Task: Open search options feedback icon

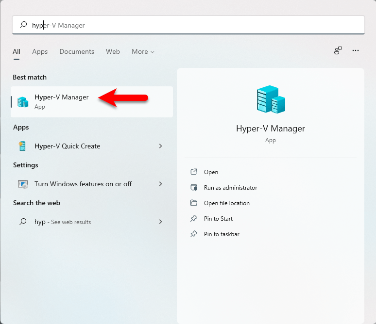Action: point(338,50)
